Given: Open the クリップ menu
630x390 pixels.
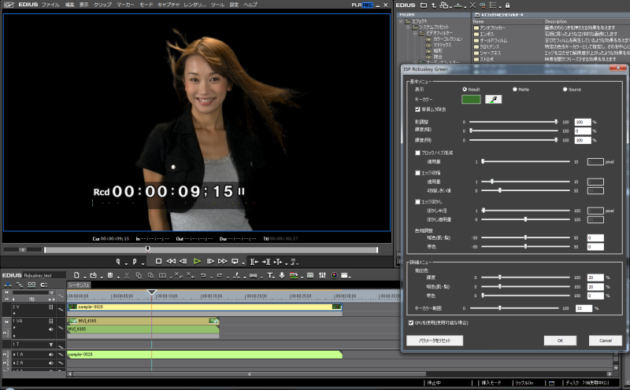Looking at the screenshot, I should click(102, 5).
